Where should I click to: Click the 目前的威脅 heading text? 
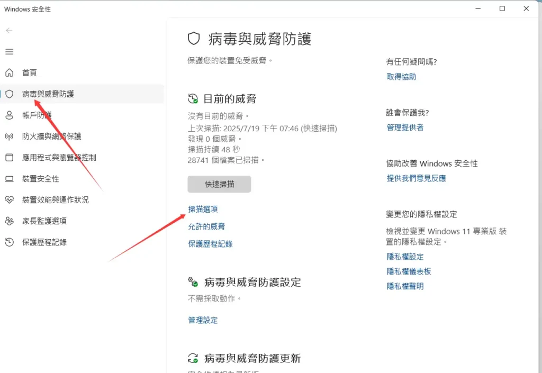(230, 99)
